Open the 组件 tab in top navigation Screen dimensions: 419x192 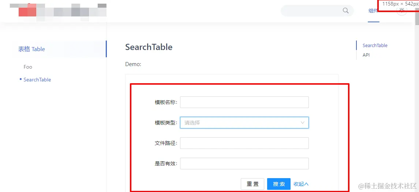[x=373, y=11]
